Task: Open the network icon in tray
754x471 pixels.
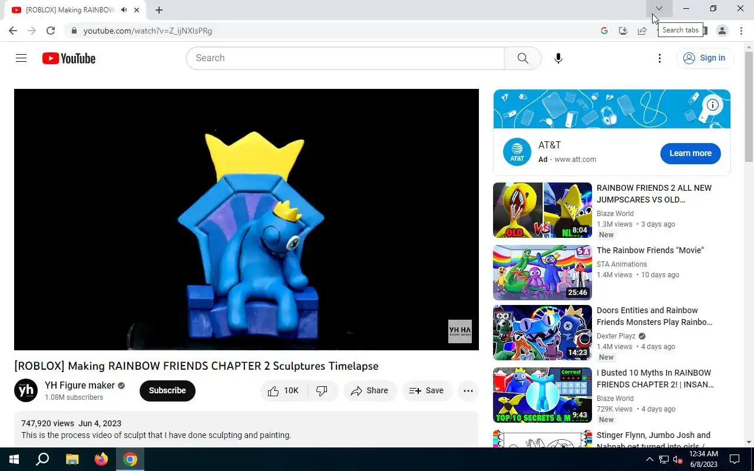Action: (664, 459)
